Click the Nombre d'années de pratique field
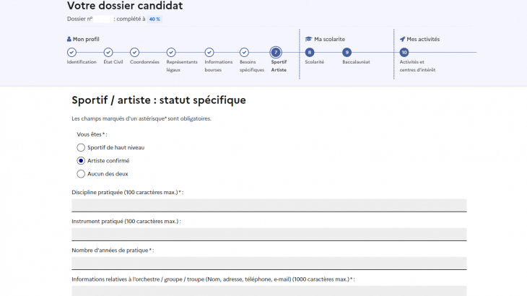This screenshot has width=527, height=296. pyautogui.click(x=269, y=263)
